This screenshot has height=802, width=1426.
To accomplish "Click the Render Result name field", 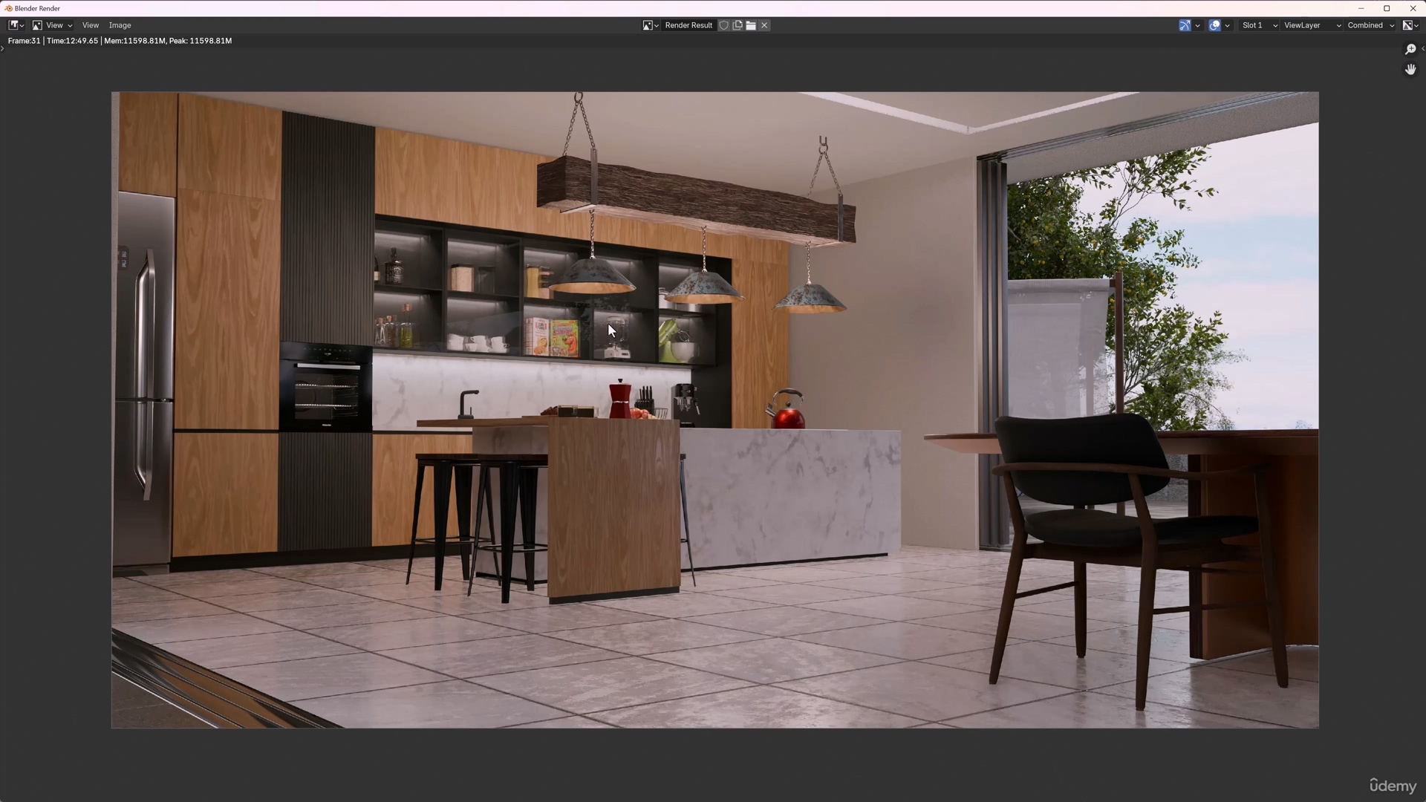I will point(688,25).
